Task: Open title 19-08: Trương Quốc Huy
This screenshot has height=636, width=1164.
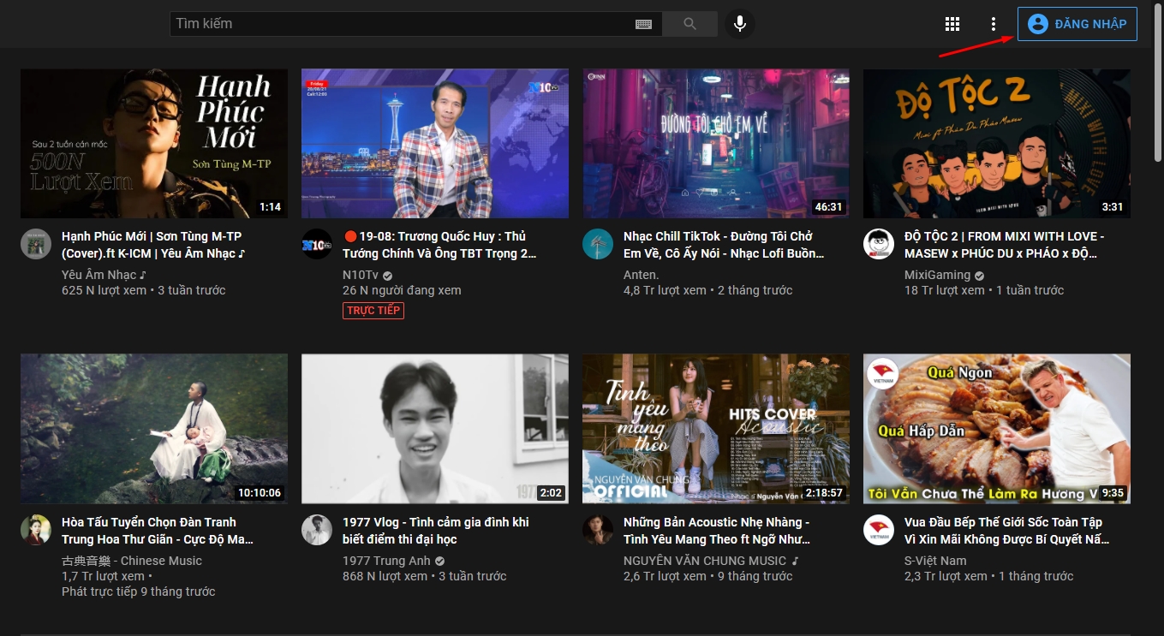Action: 439,245
